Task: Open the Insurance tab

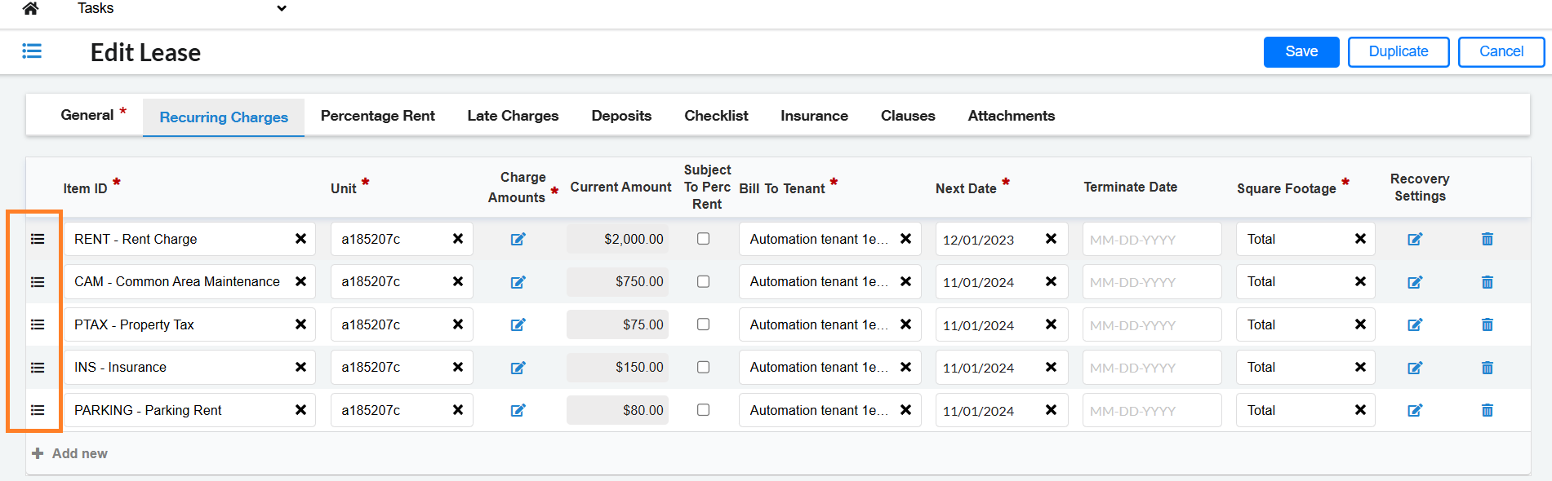Action: tap(814, 116)
